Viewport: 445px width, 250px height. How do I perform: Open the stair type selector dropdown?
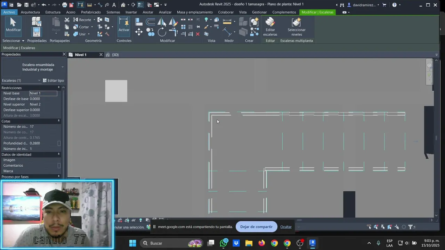pos(63,67)
